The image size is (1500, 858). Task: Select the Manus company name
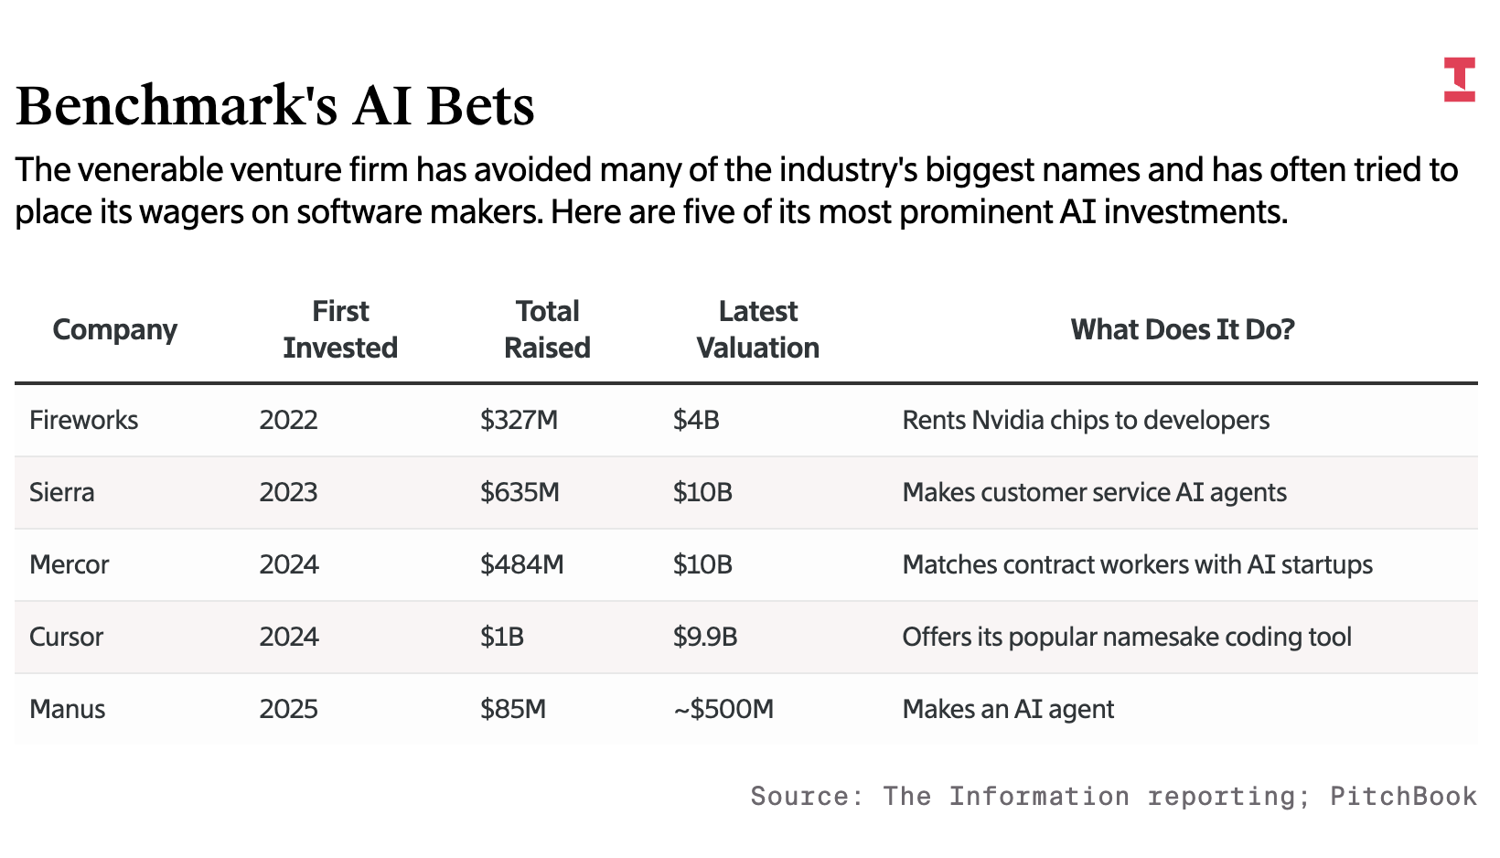[x=67, y=709]
